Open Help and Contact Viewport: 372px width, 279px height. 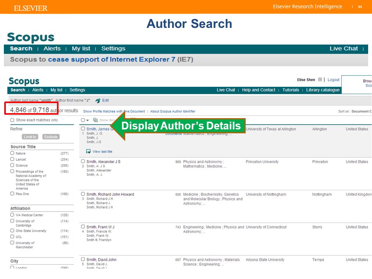(x=258, y=90)
